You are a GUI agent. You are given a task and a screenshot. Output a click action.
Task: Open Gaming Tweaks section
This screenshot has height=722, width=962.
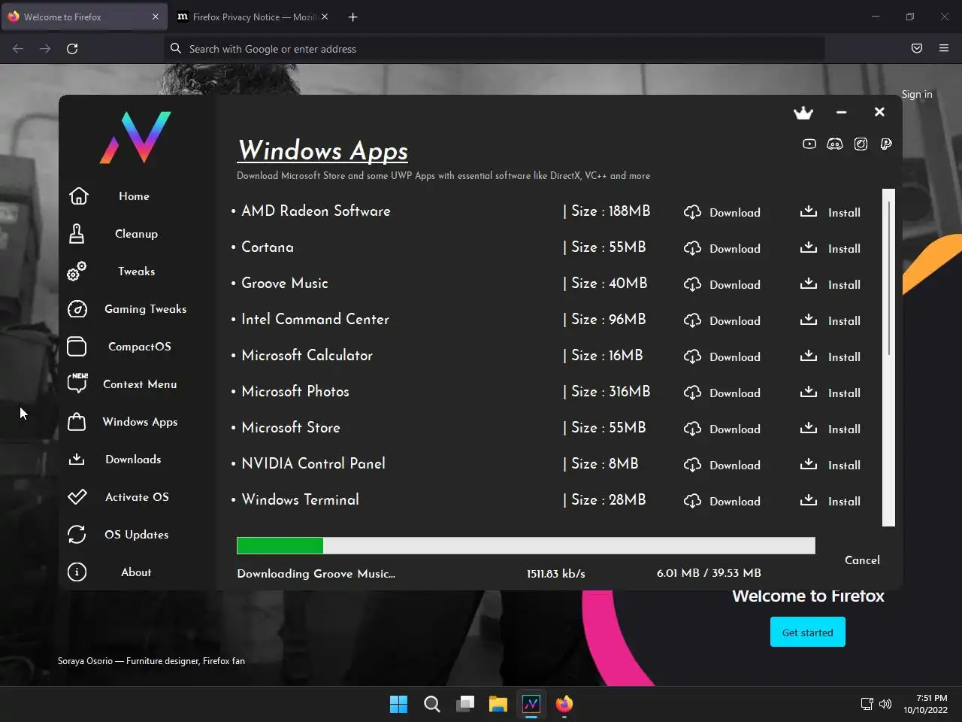tap(145, 309)
